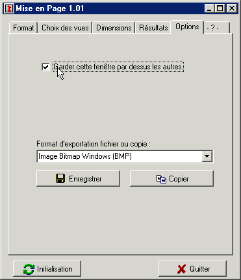Click the Mise en Page title bar icon

[x=8, y=8]
